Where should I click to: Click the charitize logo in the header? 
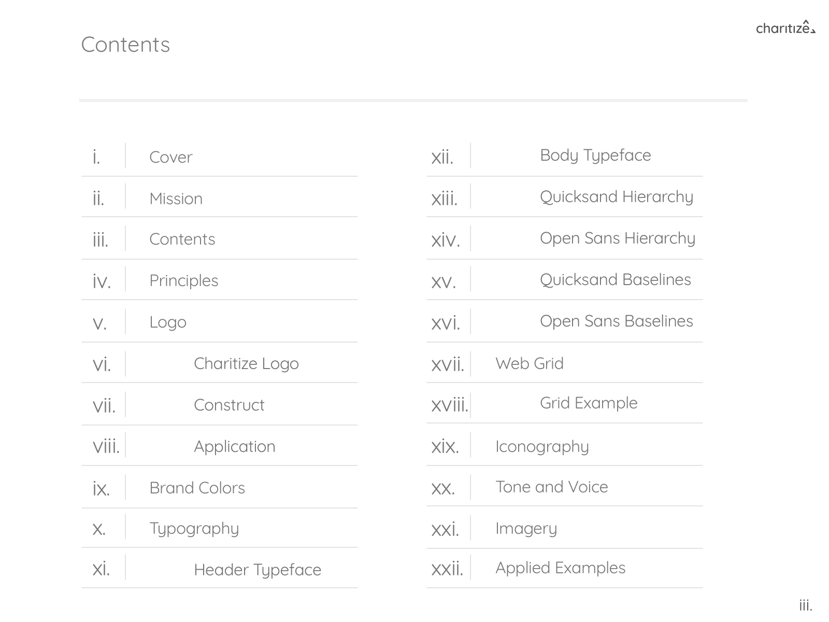coord(785,27)
